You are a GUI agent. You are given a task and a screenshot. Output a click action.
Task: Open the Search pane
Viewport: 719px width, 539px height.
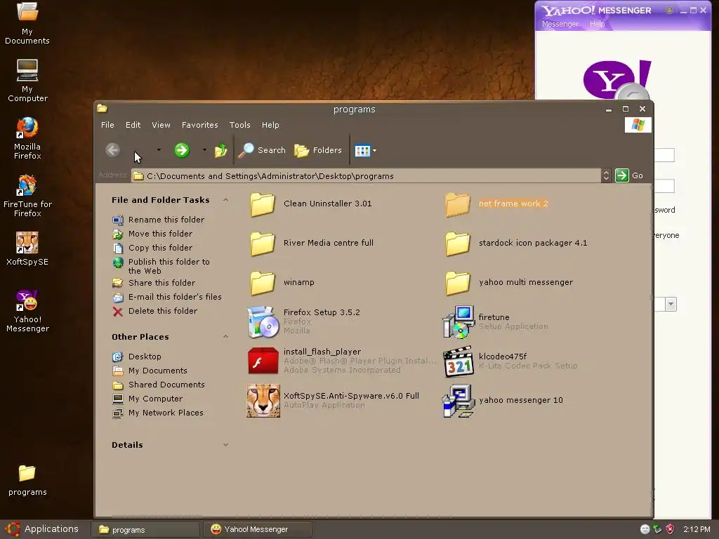click(x=263, y=150)
